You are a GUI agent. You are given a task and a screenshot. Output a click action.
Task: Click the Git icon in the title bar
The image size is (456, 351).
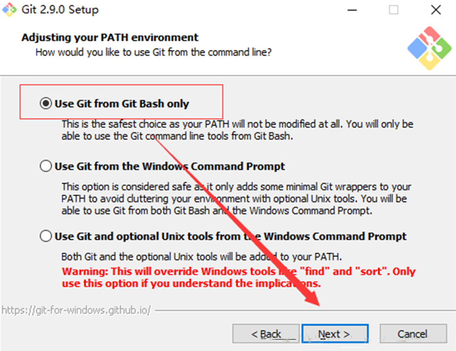(x=9, y=10)
